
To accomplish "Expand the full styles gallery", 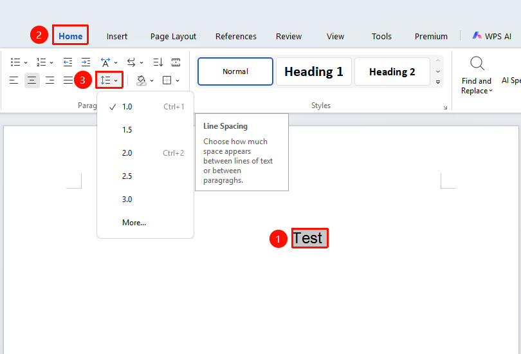I will pyautogui.click(x=438, y=82).
